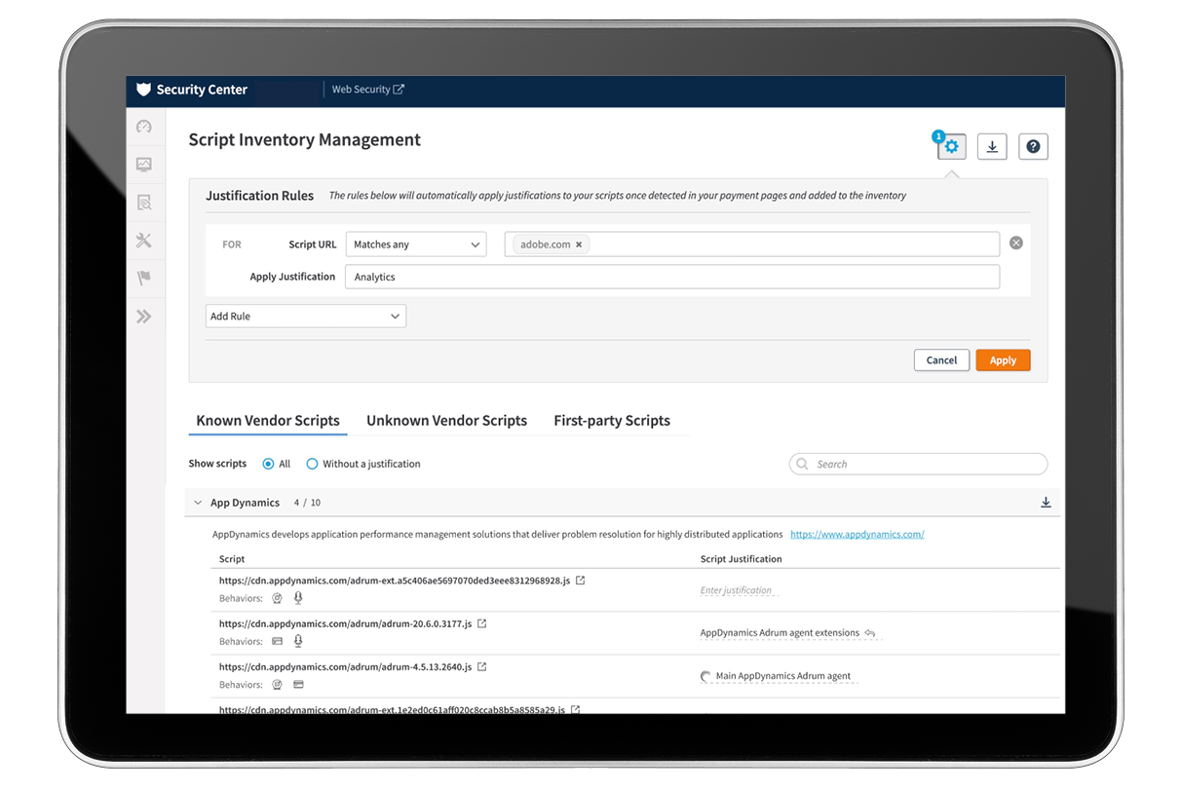Viewport: 1181px width, 790px height.
Task: Remove the adobe.com tag
Action: pyautogui.click(x=579, y=245)
